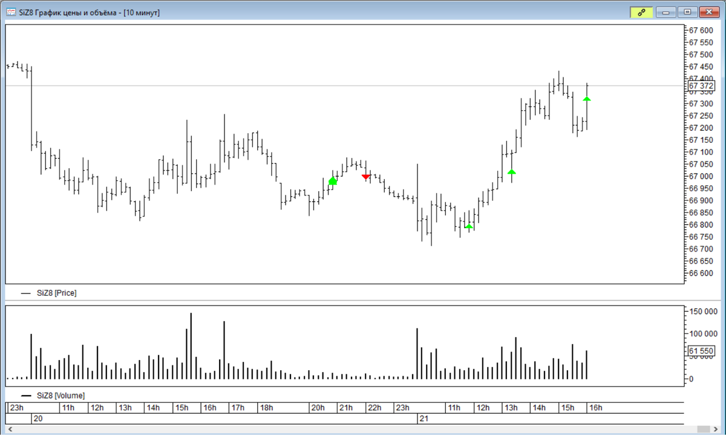Click the 14h label under date 20
Screen dimensions: 726x435
(x=153, y=408)
